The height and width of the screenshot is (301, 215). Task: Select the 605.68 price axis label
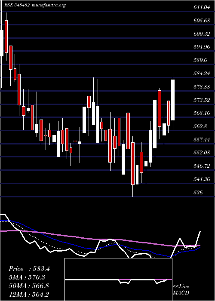[x=202, y=21]
